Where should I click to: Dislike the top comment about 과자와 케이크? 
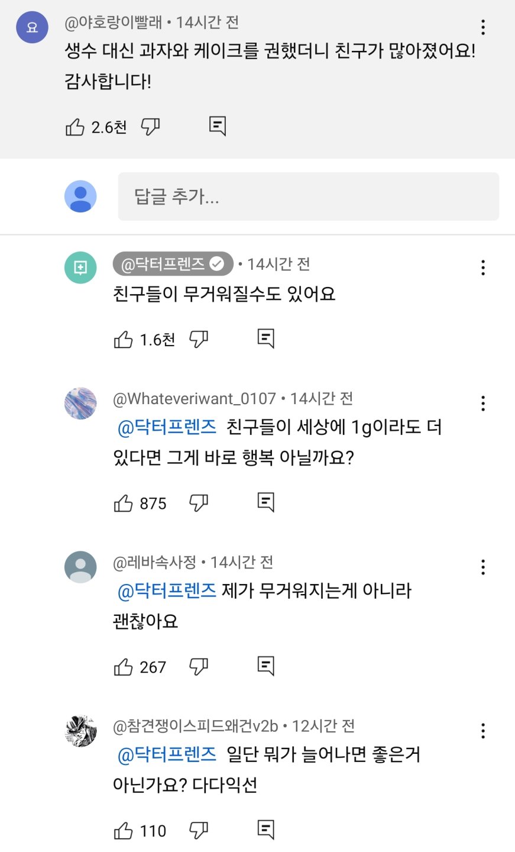click(151, 126)
